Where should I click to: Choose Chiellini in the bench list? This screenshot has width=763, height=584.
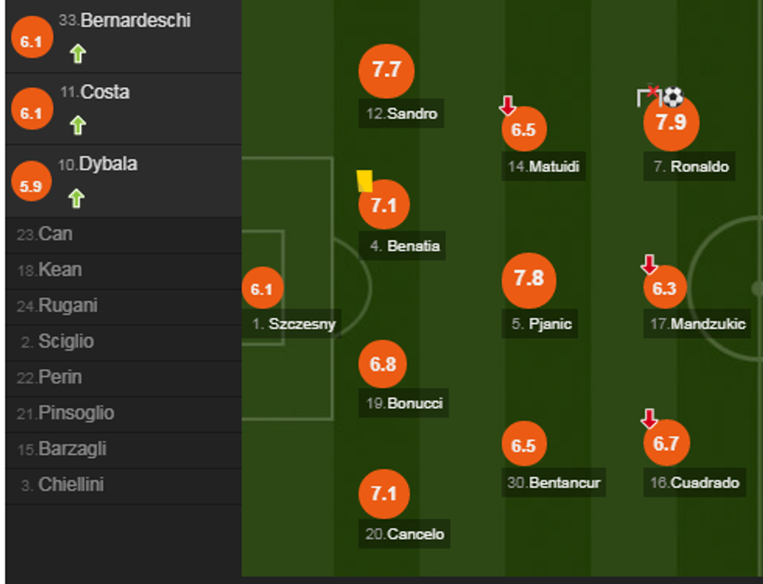tap(70, 485)
